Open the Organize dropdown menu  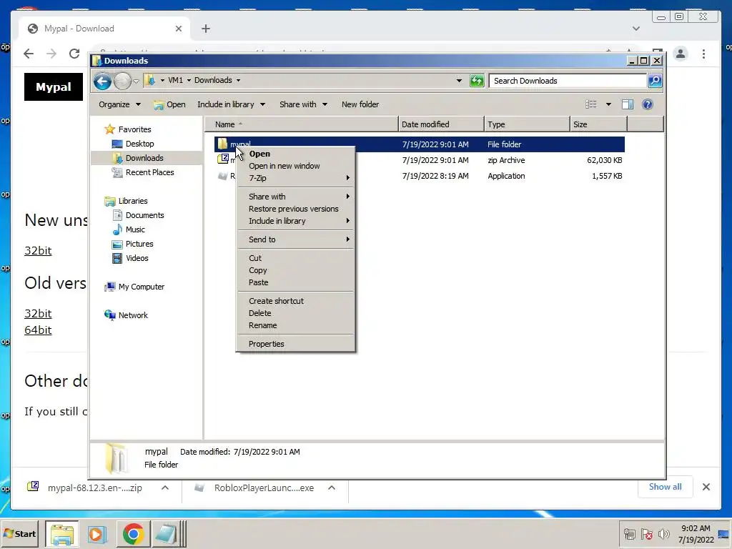(x=119, y=104)
